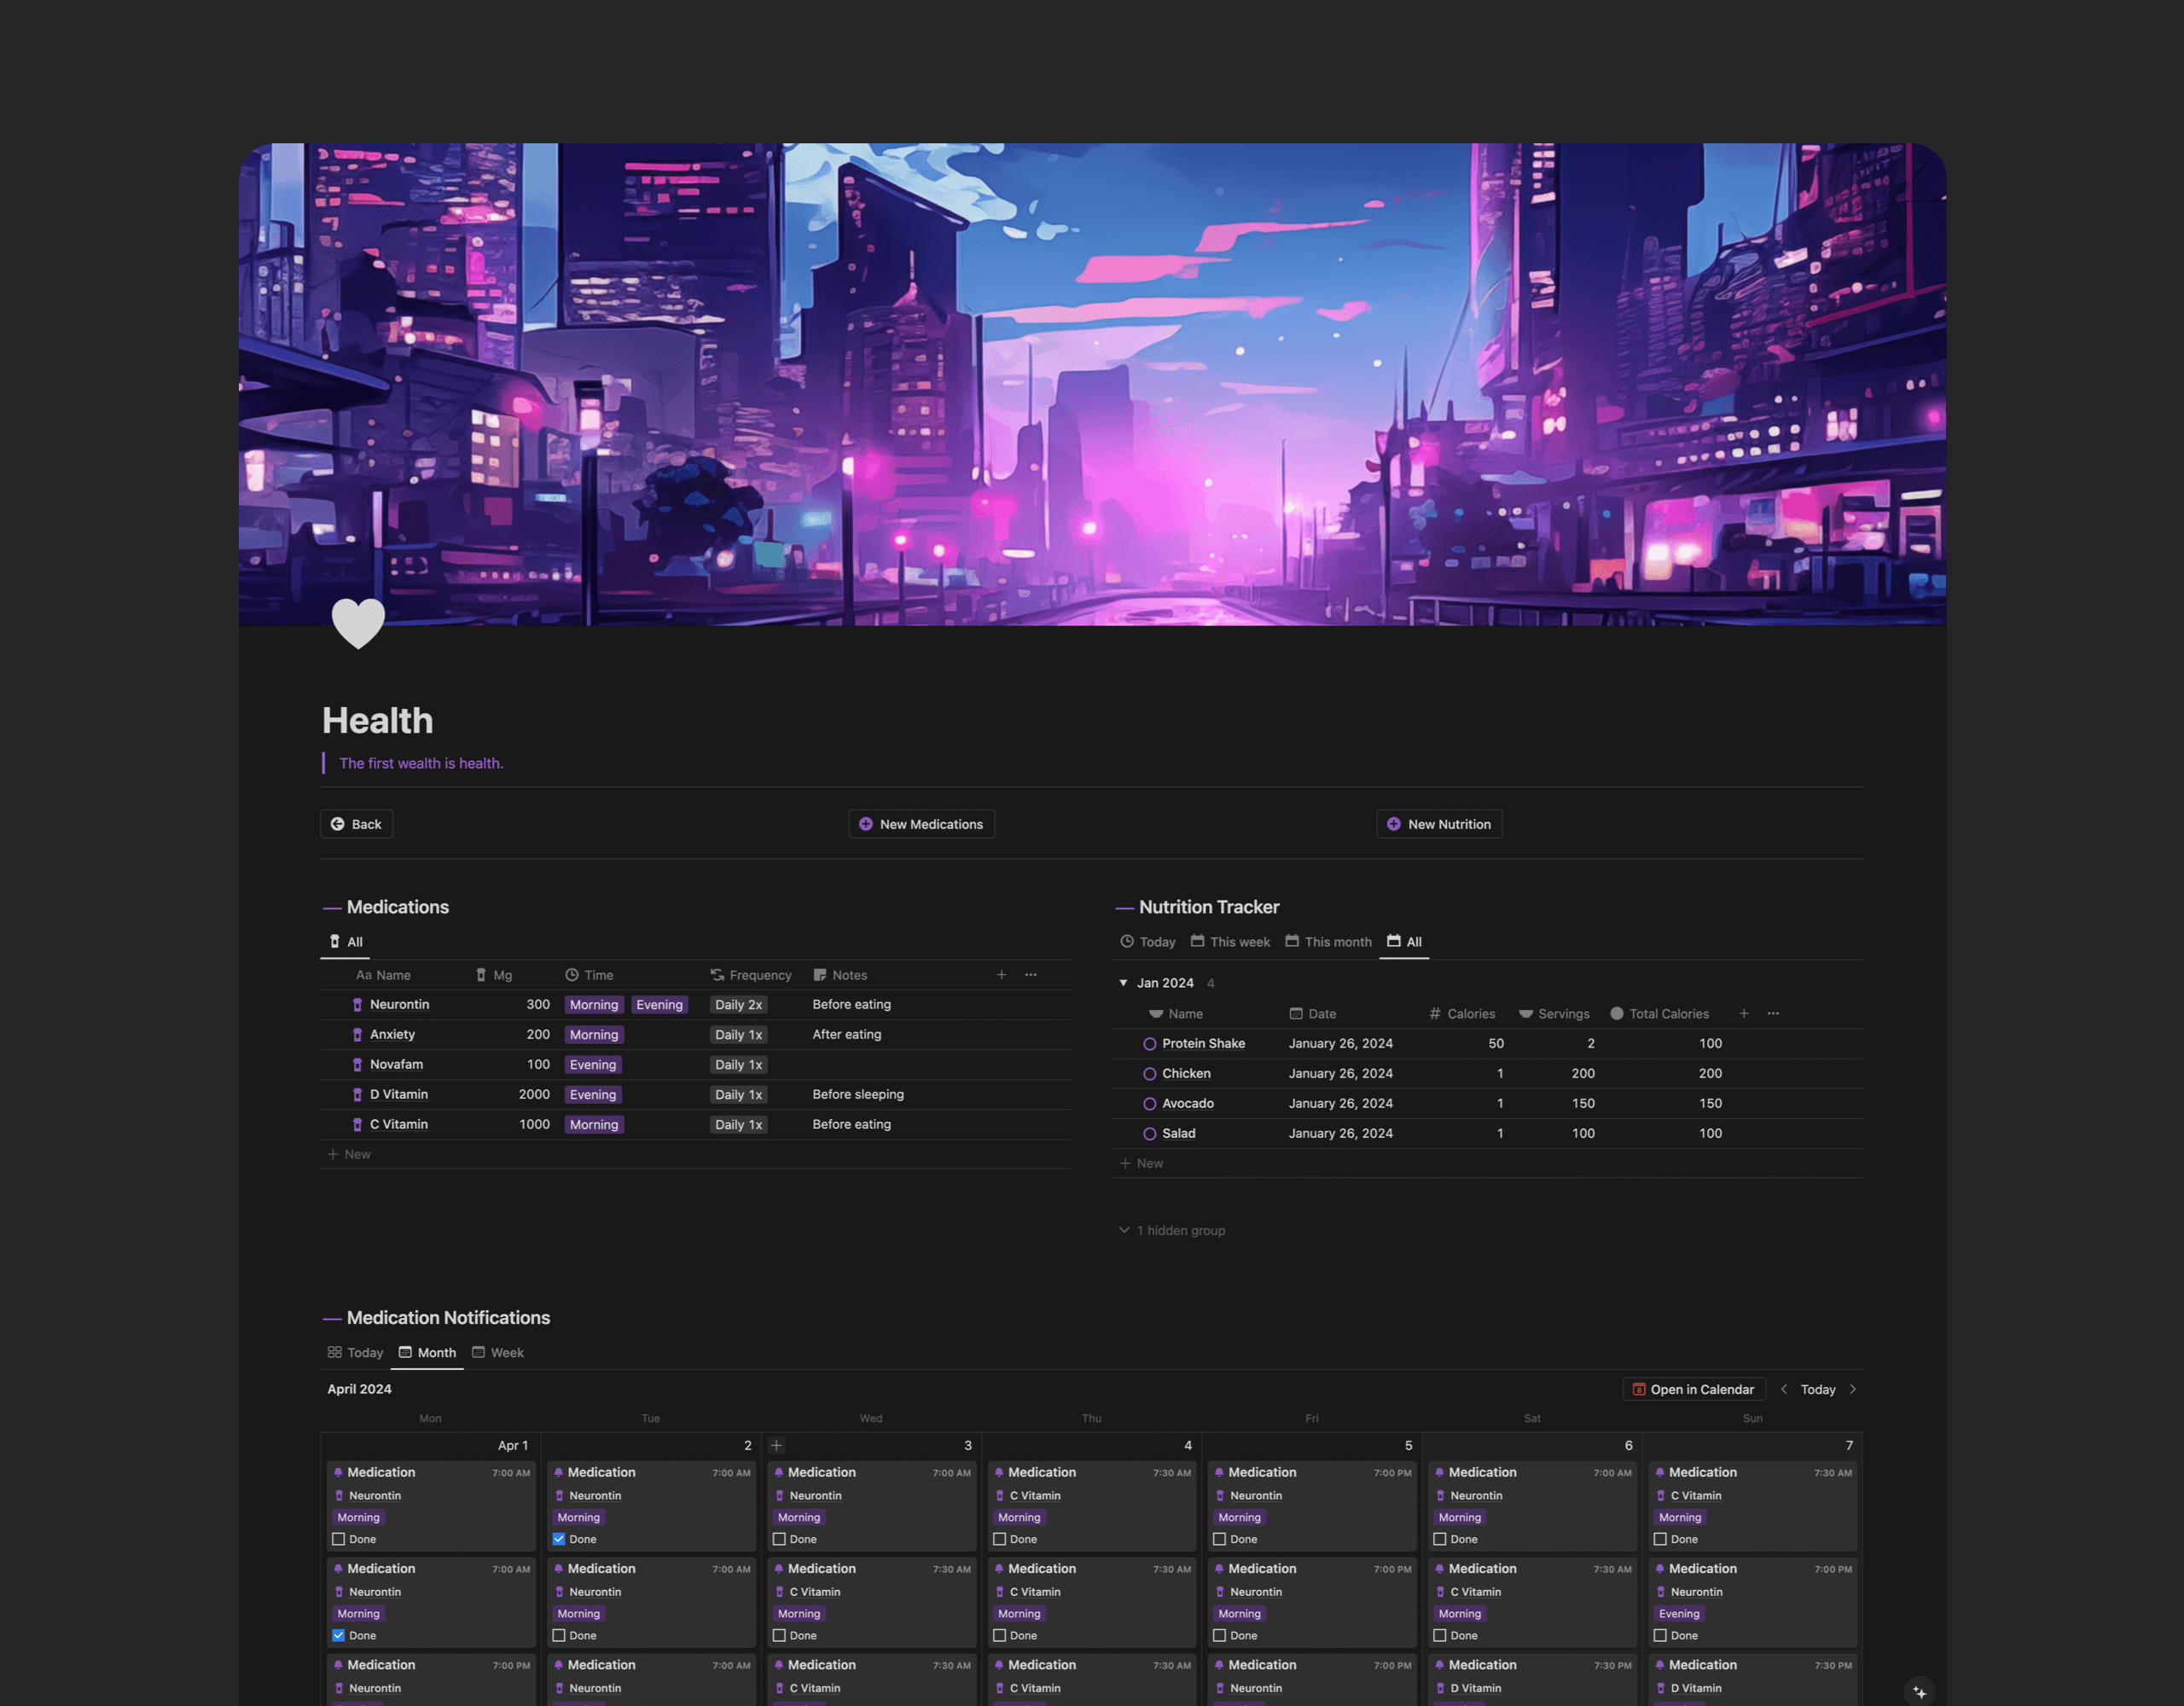Screen dimensions: 2184x1706
Task: Open Nutrition Tracker table more options ellipsis
Action: [1773, 1014]
